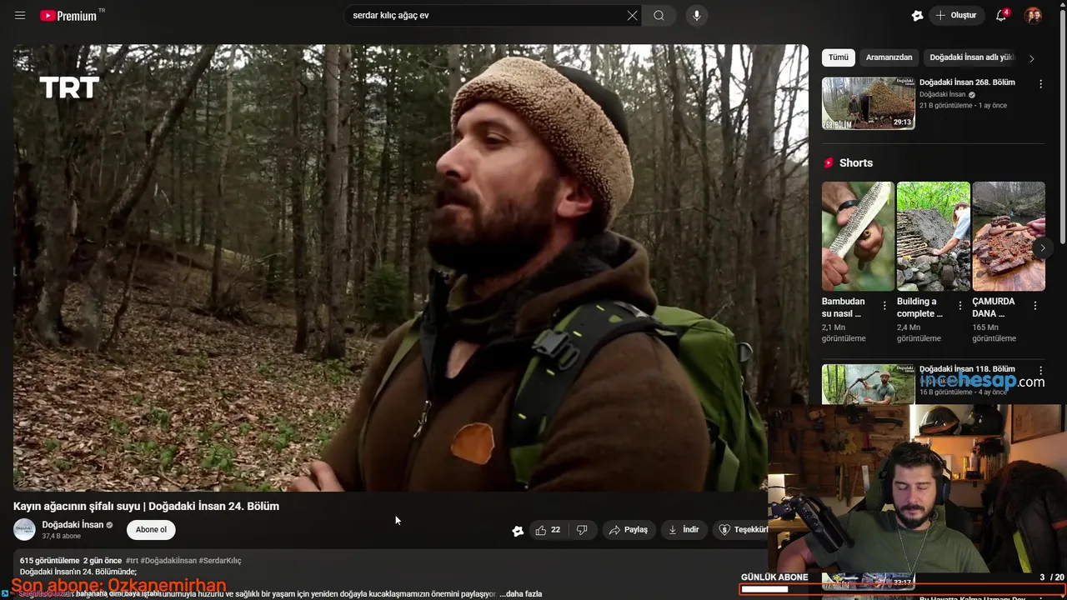Click the Oluştur create button

click(955, 16)
